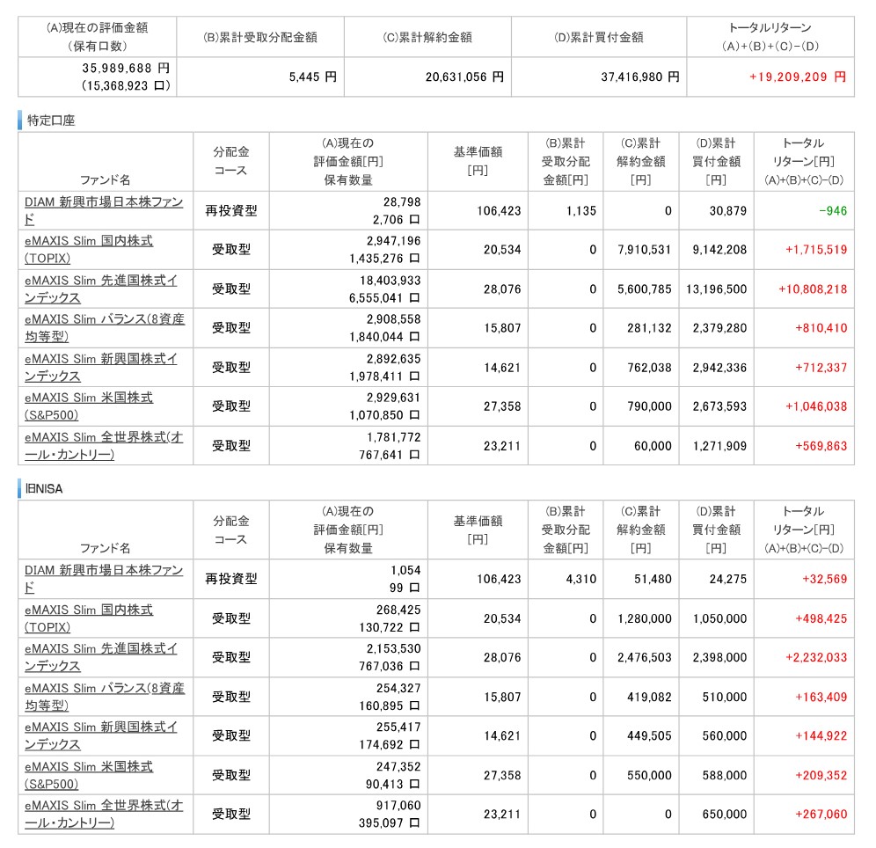Select holding quantity 395,097 口
Screen dimensions: 876x848
[x=390, y=822]
